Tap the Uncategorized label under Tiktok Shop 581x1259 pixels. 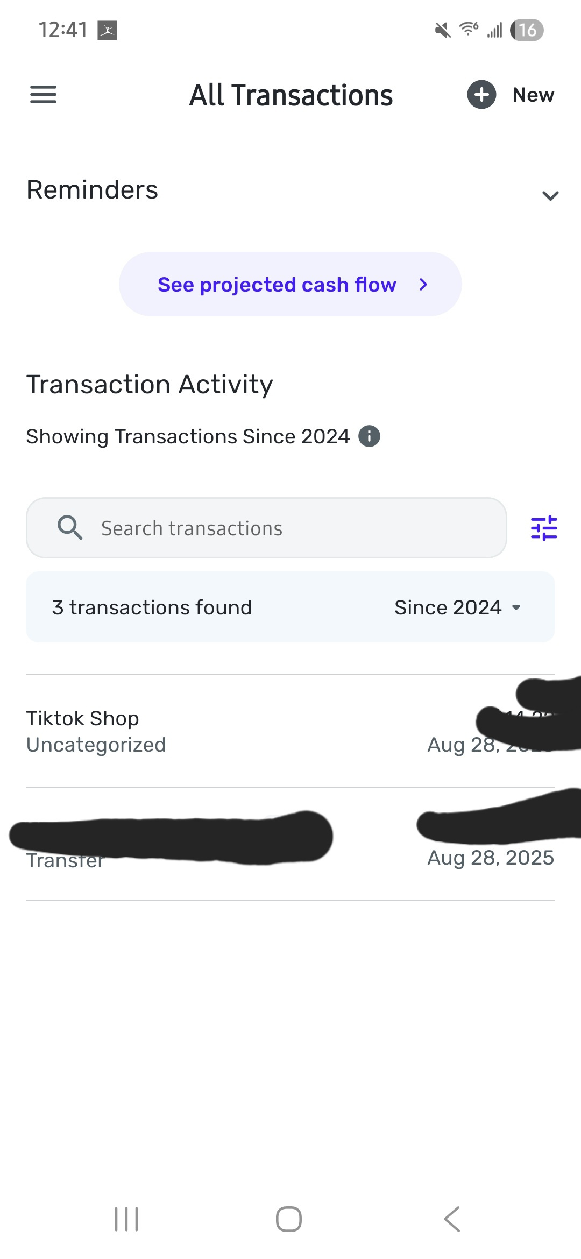coord(96,745)
